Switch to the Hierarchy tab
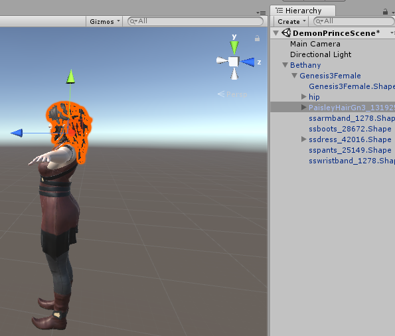This screenshot has height=336, width=395. coord(303,11)
